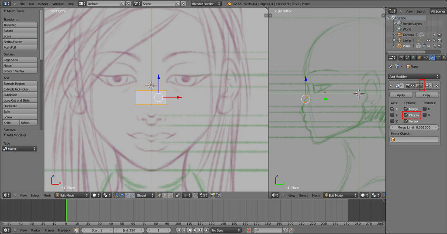This screenshot has height=234, width=447.
Task: Click the Apply modifier button
Action: (x=401, y=95)
